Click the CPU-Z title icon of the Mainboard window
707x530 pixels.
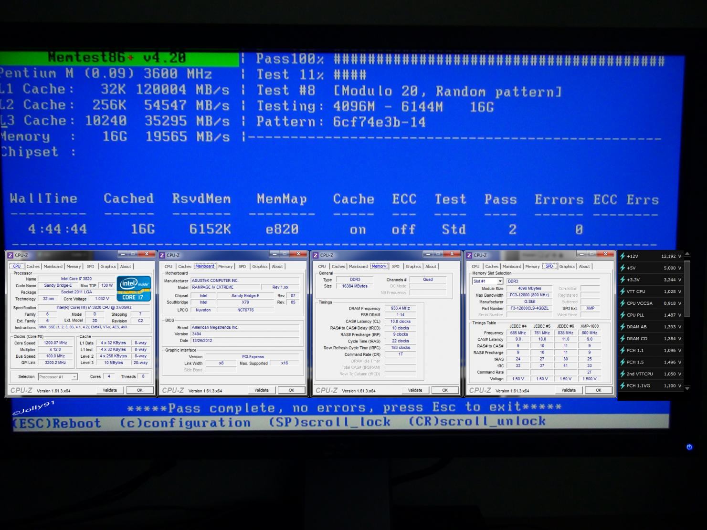(x=162, y=255)
